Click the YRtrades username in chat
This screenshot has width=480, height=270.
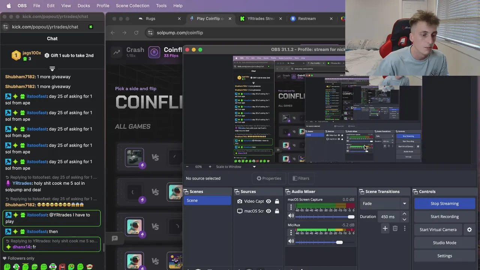22,183
